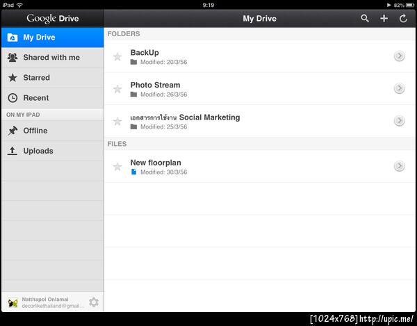
Task: Click the Starred star icon in sidebar
Action: click(13, 78)
